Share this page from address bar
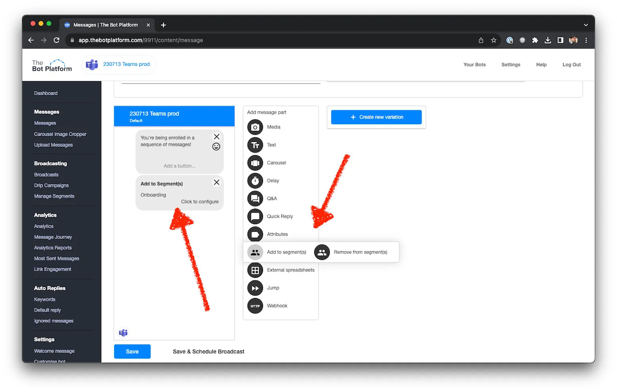 pos(481,40)
